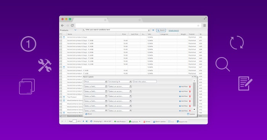
Task: Expand the variations icon of the Test Product row
Action: [64, 97]
